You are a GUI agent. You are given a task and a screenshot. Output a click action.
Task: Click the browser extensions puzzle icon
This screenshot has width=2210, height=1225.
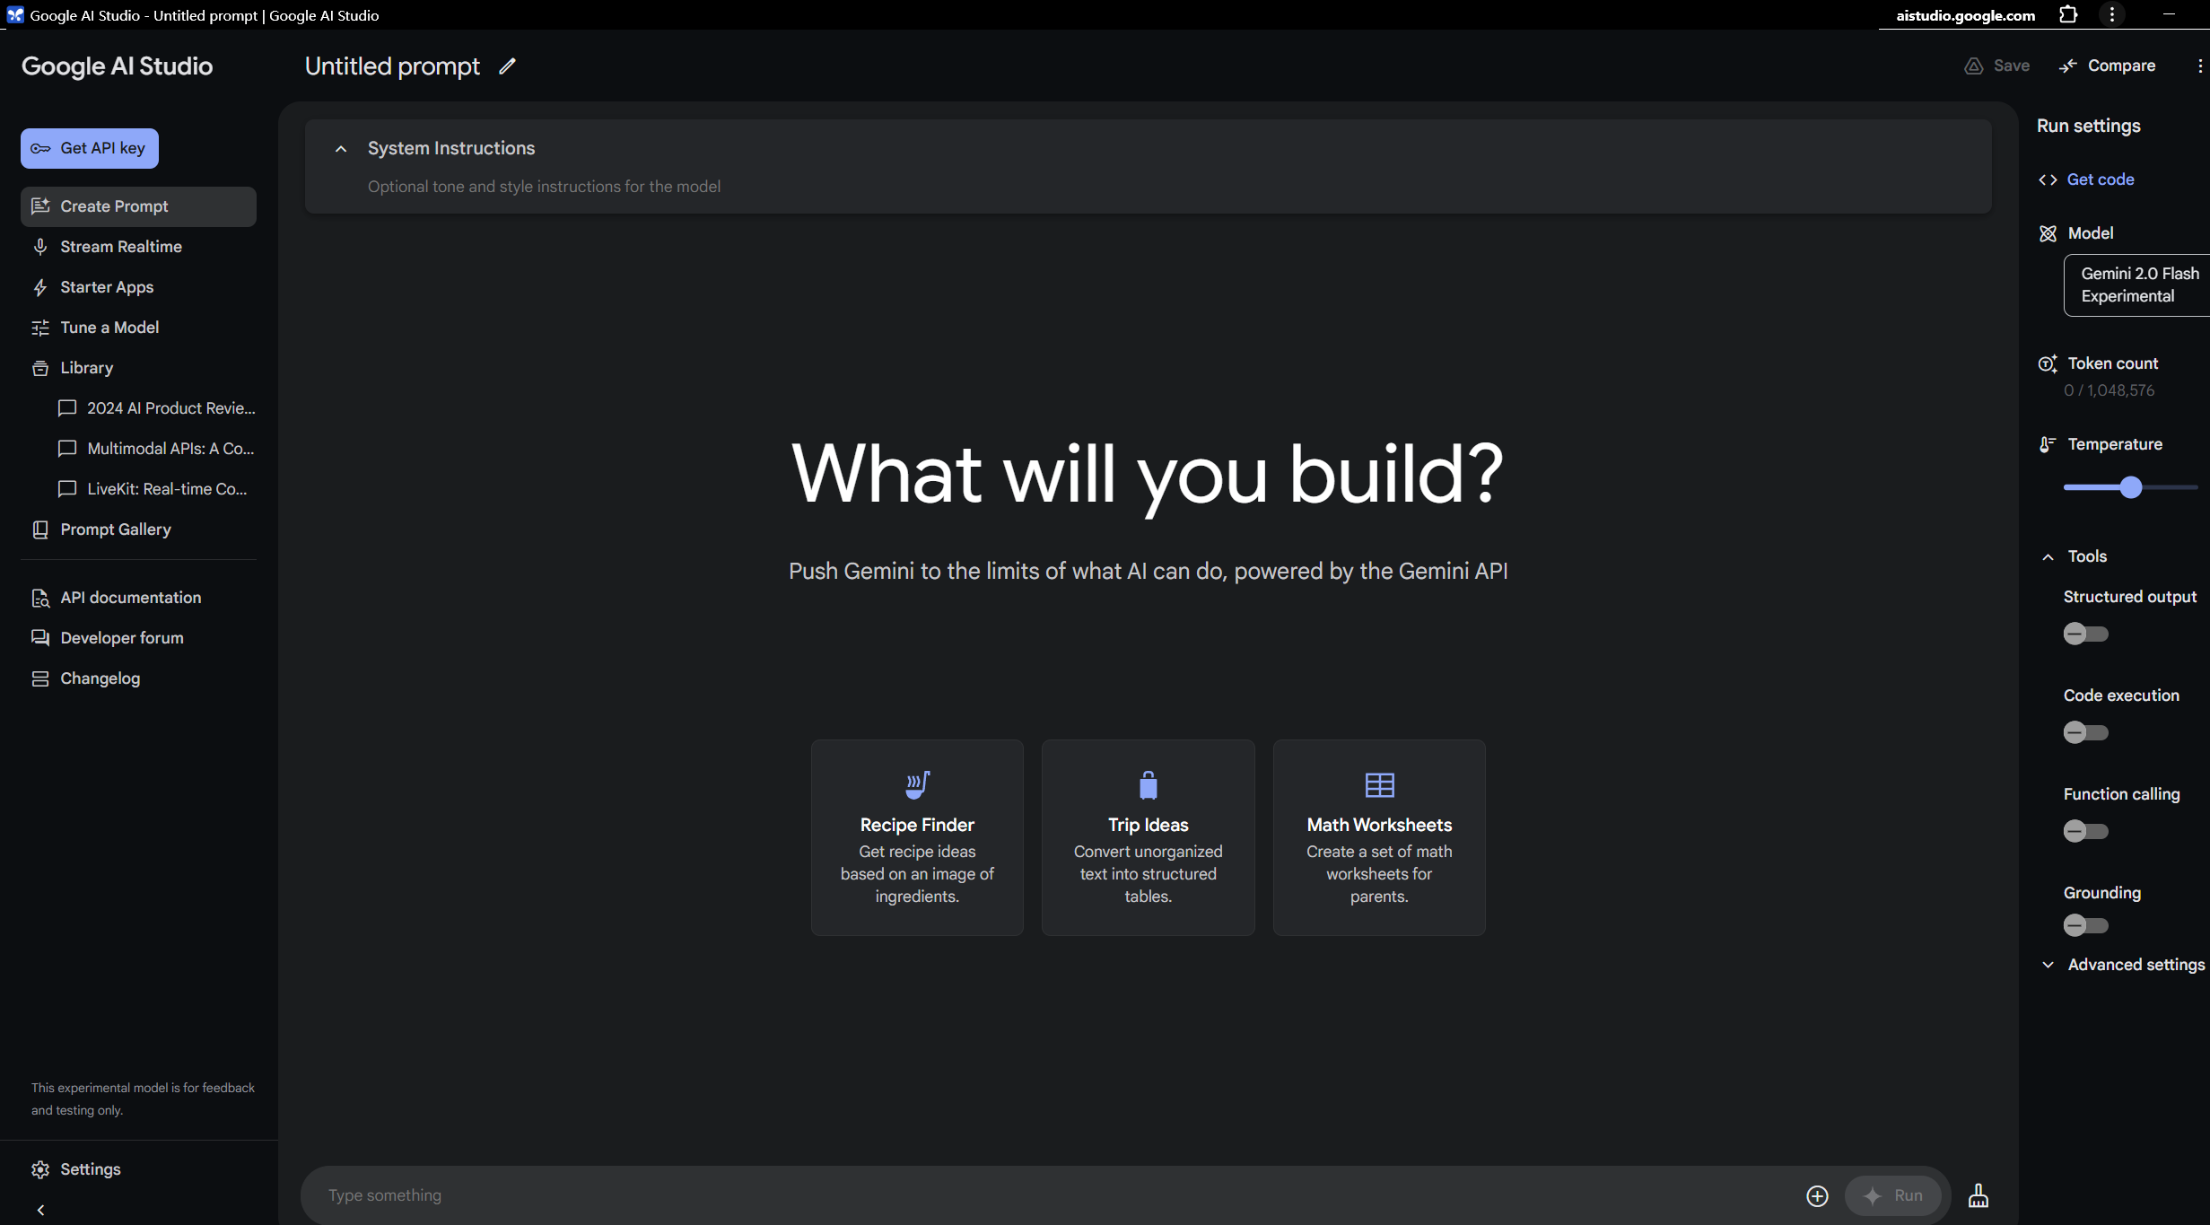(2068, 15)
